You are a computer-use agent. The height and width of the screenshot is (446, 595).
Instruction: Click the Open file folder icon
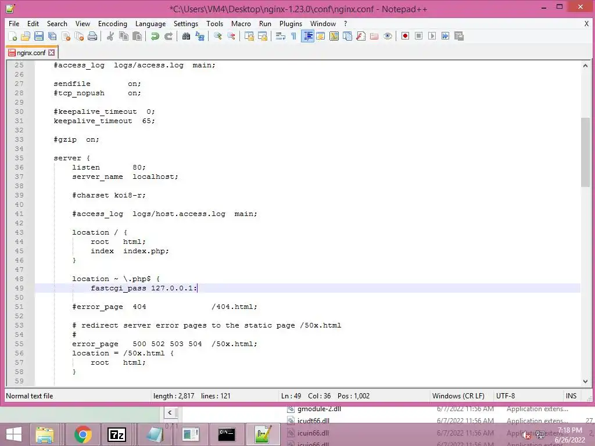coord(26,36)
